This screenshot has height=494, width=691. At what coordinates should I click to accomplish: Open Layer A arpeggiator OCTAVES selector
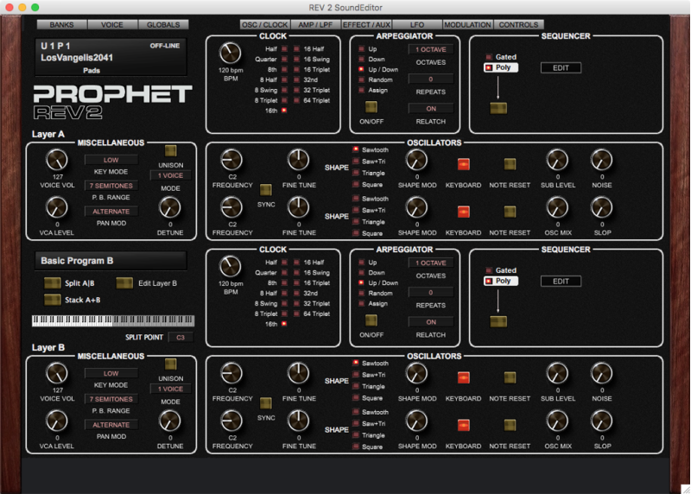(x=430, y=49)
